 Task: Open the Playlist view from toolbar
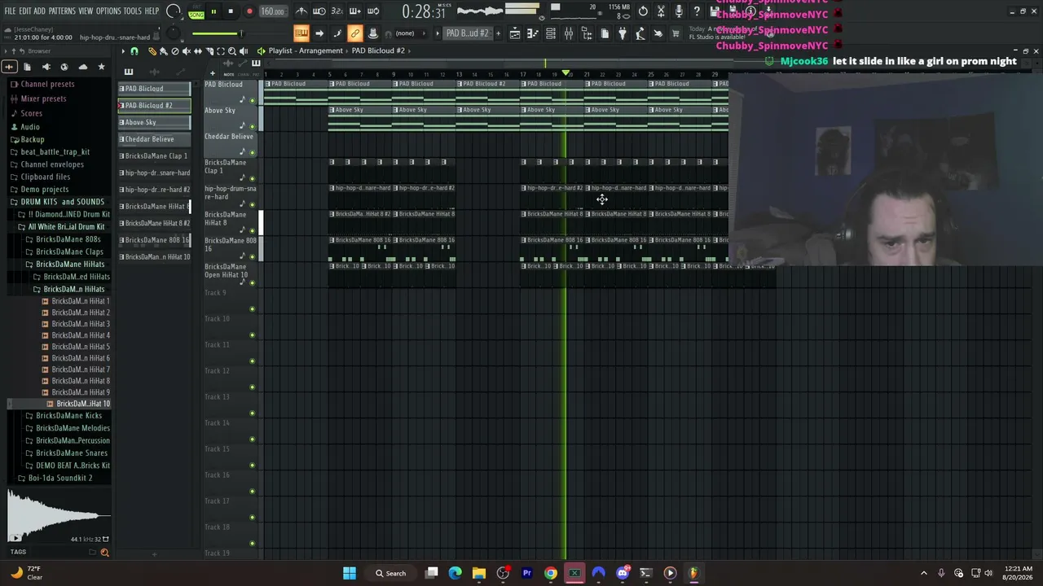[515, 33]
